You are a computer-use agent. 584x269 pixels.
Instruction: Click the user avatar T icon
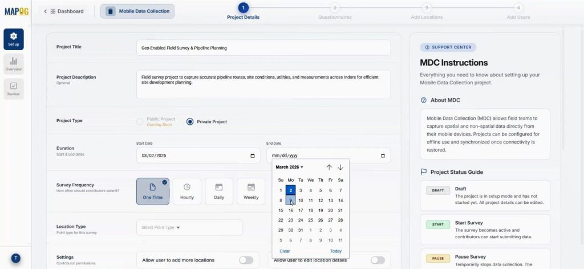coord(15,258)
